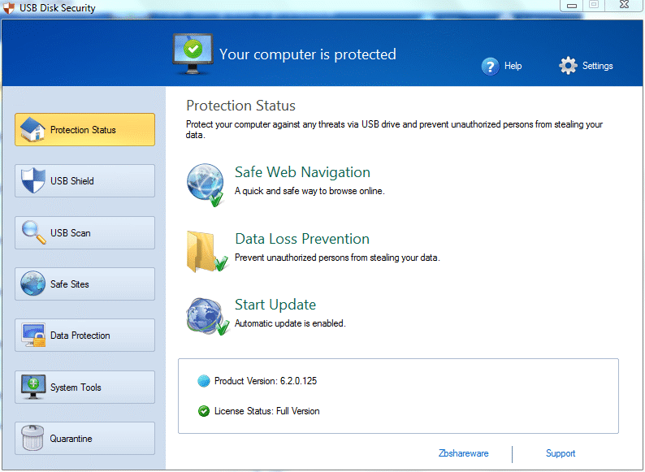Click the Safe Web Navigation globe icon
This screenshot has width=645, height=472.
coord(206,184)
